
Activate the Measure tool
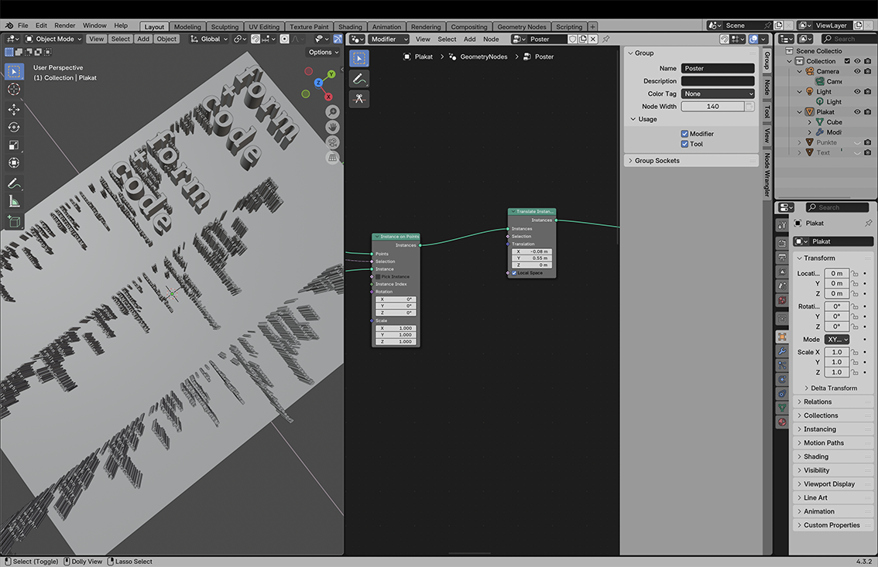[x=14, y=201]
